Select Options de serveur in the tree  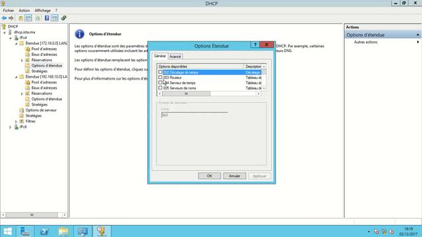coord(41,110)
